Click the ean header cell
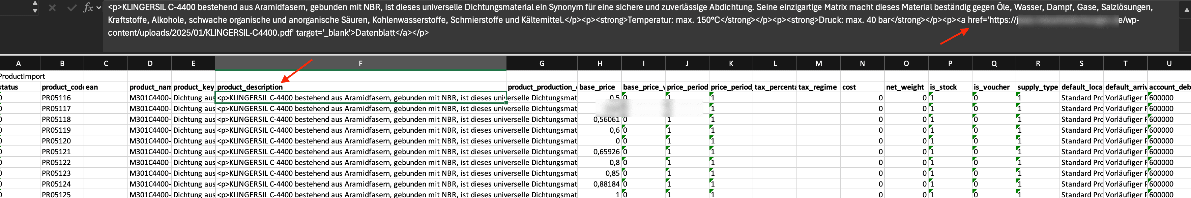 click(106, 87)
